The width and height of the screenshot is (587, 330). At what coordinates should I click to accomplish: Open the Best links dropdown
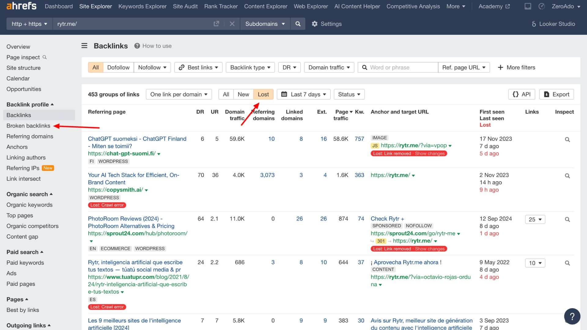(x=198, y=68)
